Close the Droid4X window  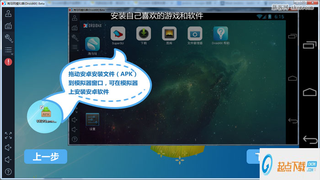pos(313,2)
